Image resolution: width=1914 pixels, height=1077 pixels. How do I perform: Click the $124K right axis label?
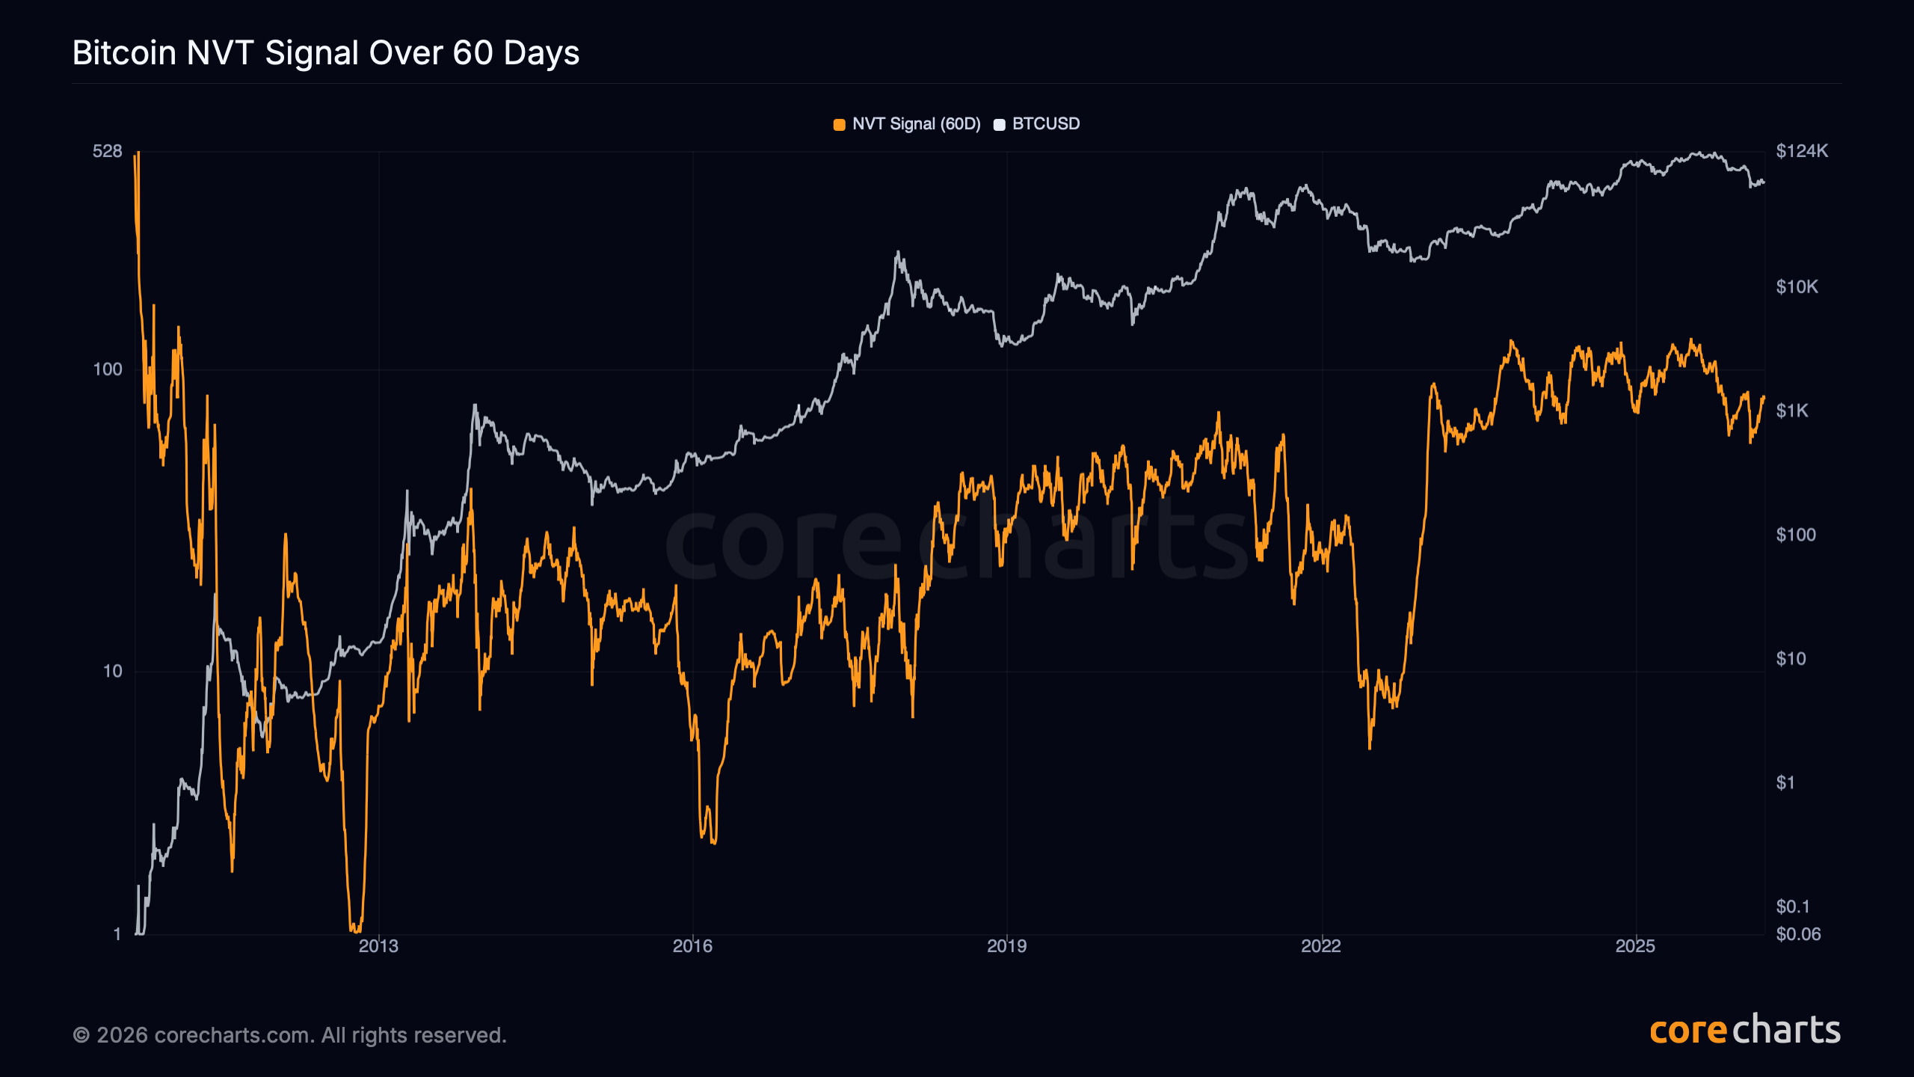click(x=1802, y=151)
